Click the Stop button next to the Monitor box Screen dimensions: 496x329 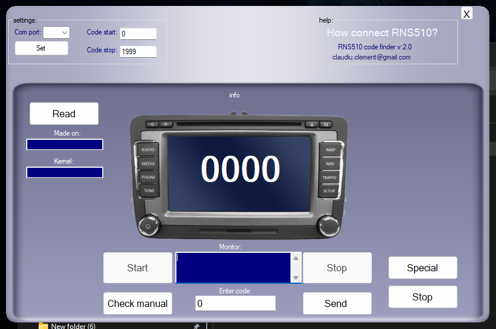coord(337,268)
